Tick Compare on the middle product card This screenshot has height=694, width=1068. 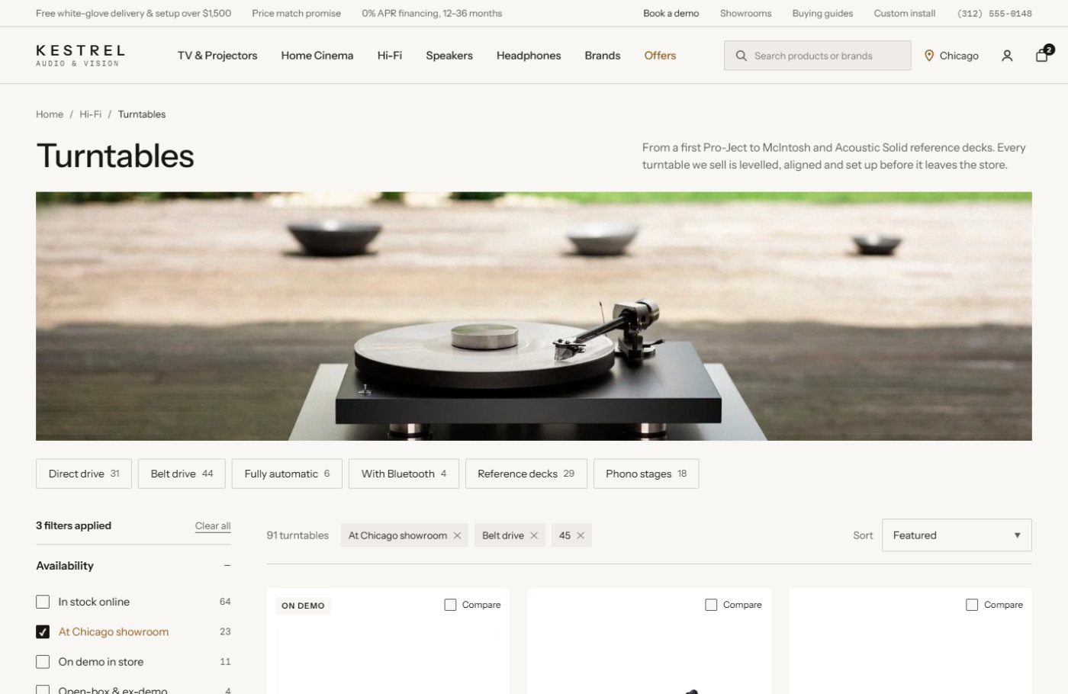tap(711, 605)
